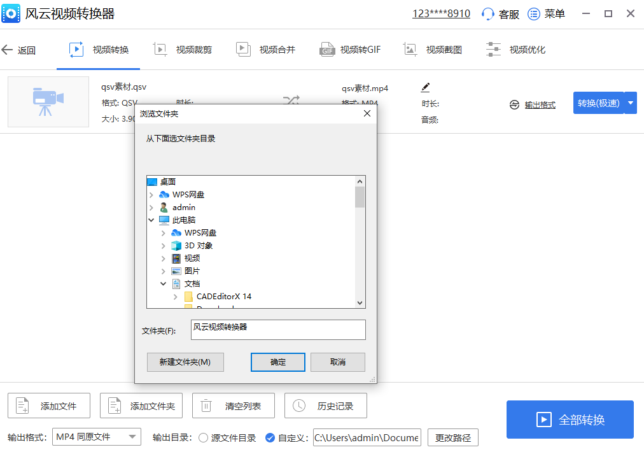Open the 输出格式 link

click(540, 105)
